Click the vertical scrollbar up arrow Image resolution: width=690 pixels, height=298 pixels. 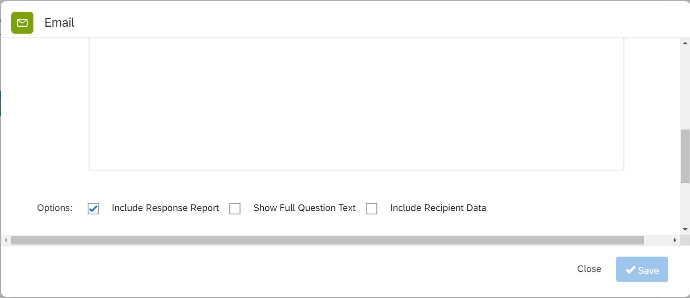click(x=685, y=43)
